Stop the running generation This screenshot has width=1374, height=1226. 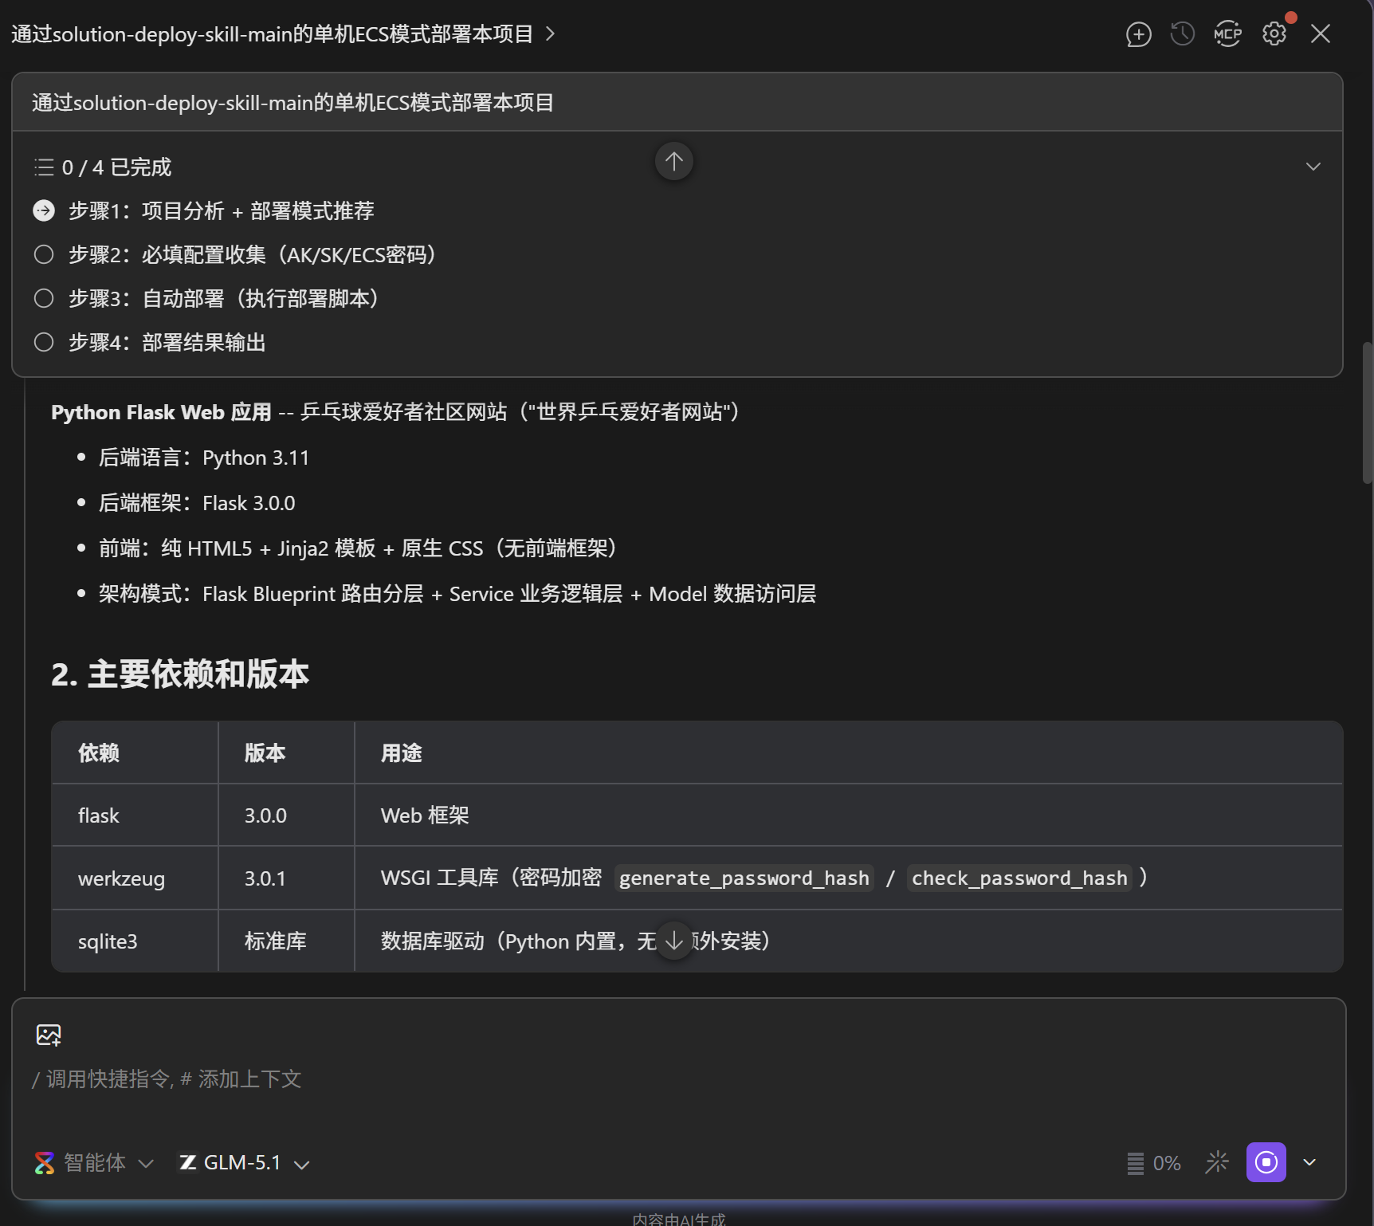1266,1162
